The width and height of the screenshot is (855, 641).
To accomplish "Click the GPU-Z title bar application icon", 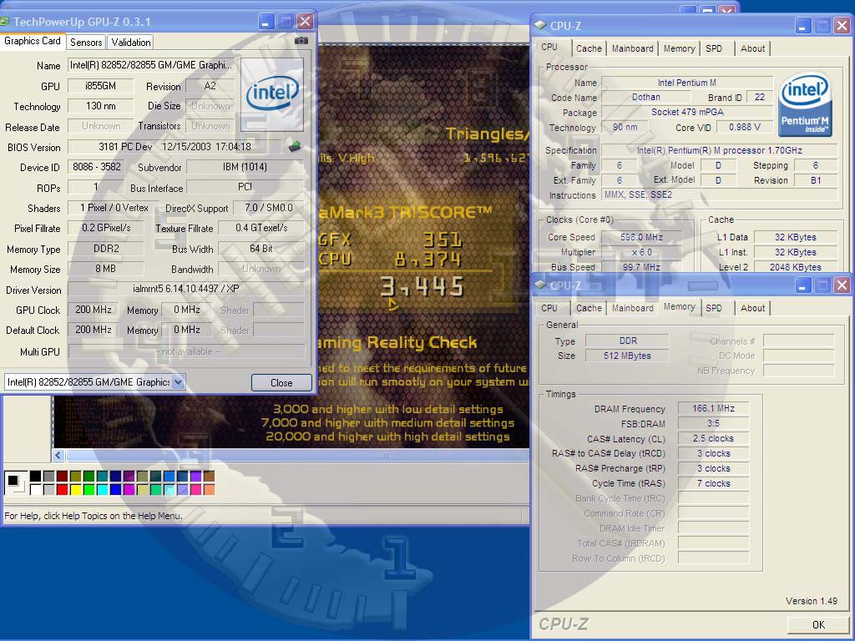I will (4, 22).
